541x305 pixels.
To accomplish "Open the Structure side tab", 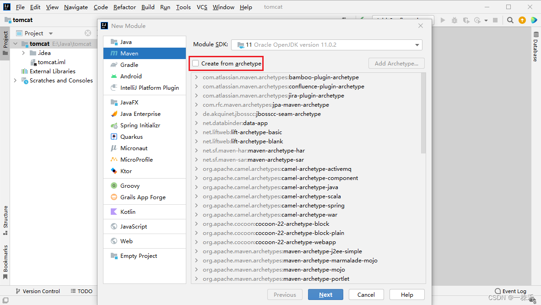I will (5, 220).
